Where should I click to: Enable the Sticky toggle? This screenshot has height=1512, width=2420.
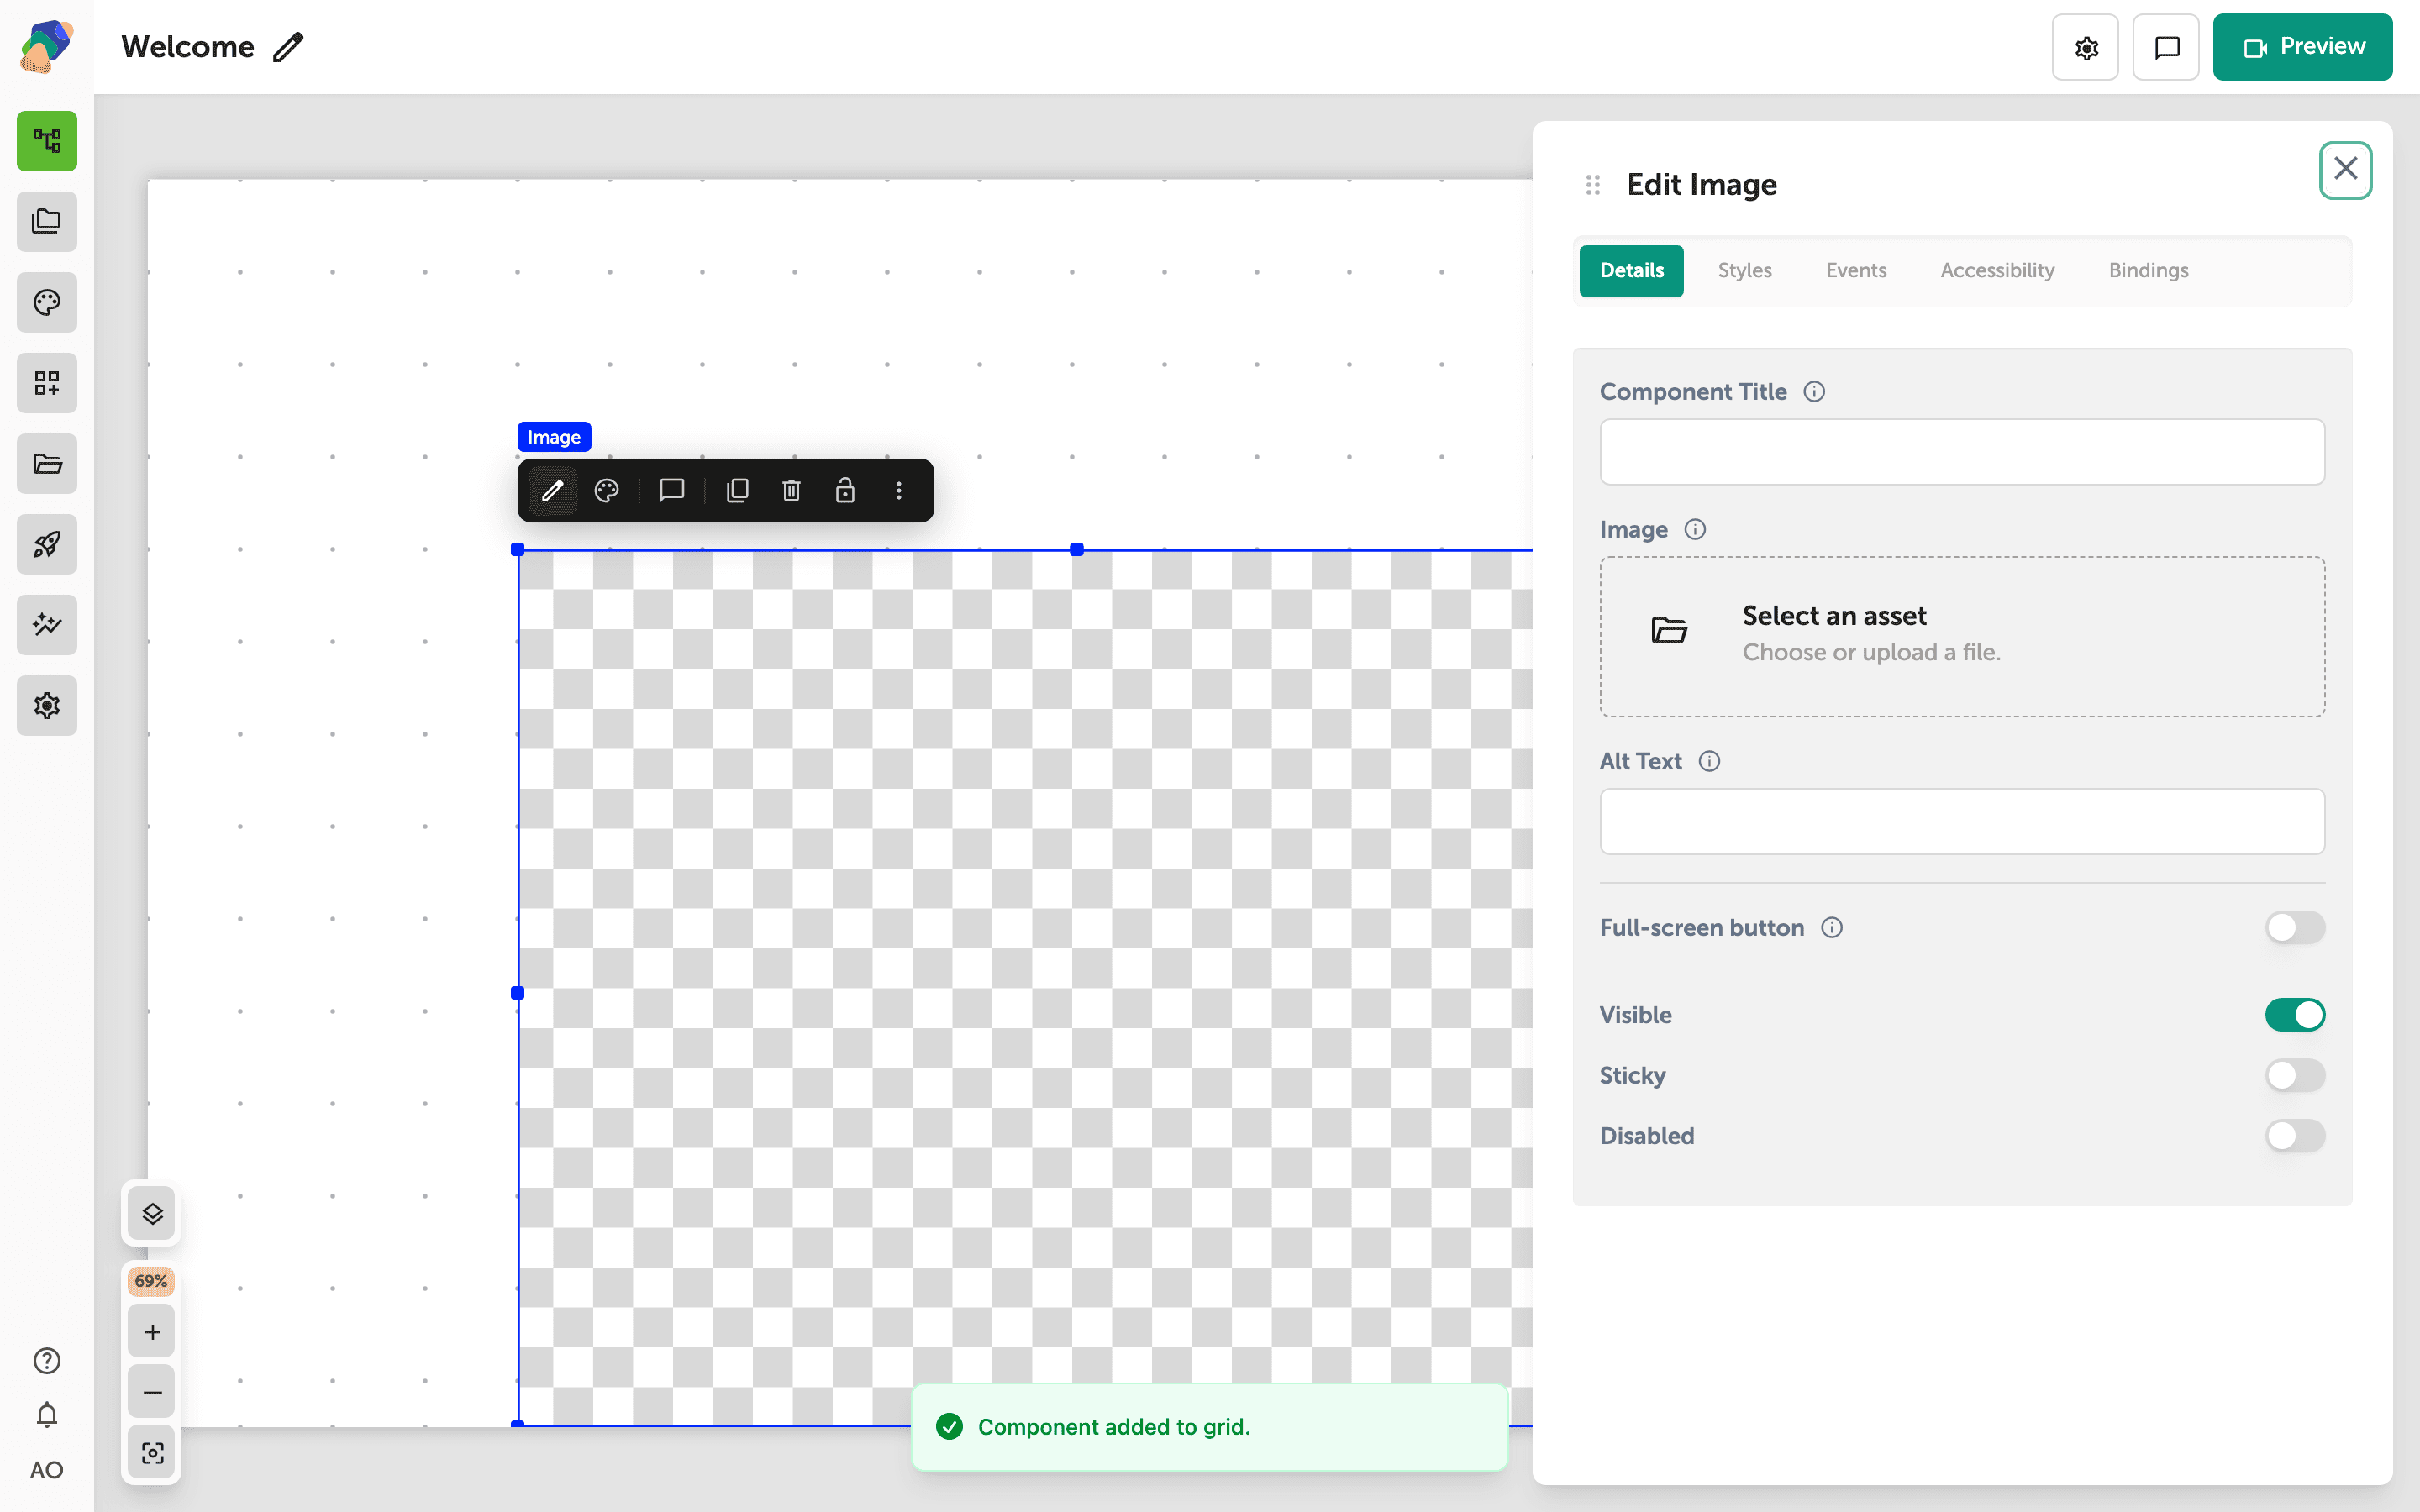point(2295,1076)
